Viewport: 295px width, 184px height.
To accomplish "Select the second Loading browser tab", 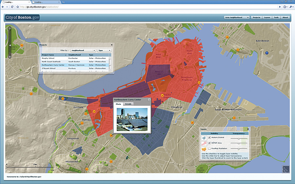I will pos(46,2).
